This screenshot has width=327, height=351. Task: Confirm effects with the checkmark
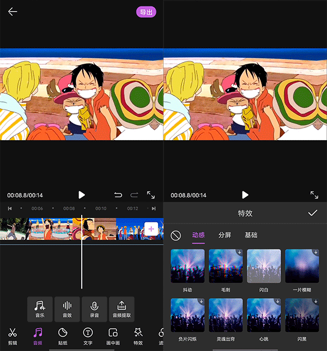[x=312, y=213]
